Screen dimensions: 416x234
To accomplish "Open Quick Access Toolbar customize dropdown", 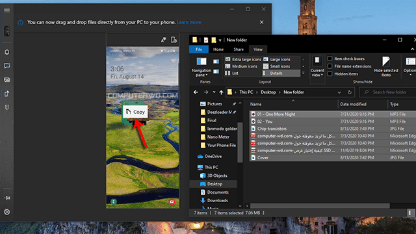I will (220, 40).
